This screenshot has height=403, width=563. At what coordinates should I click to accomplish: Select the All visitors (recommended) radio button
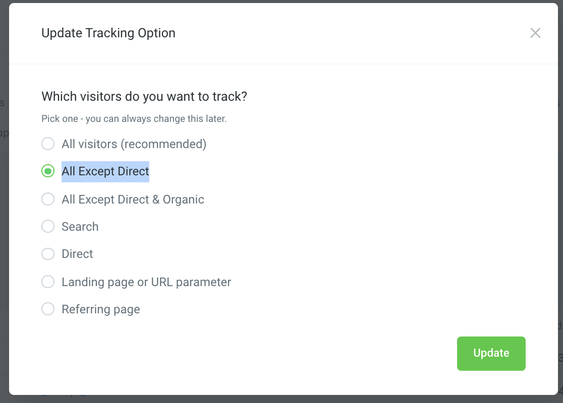pos(48,144)
